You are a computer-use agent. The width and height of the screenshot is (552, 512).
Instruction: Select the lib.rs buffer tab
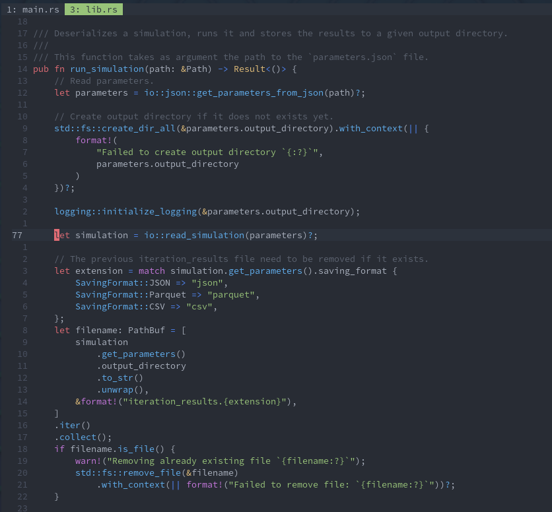(94, 9)
